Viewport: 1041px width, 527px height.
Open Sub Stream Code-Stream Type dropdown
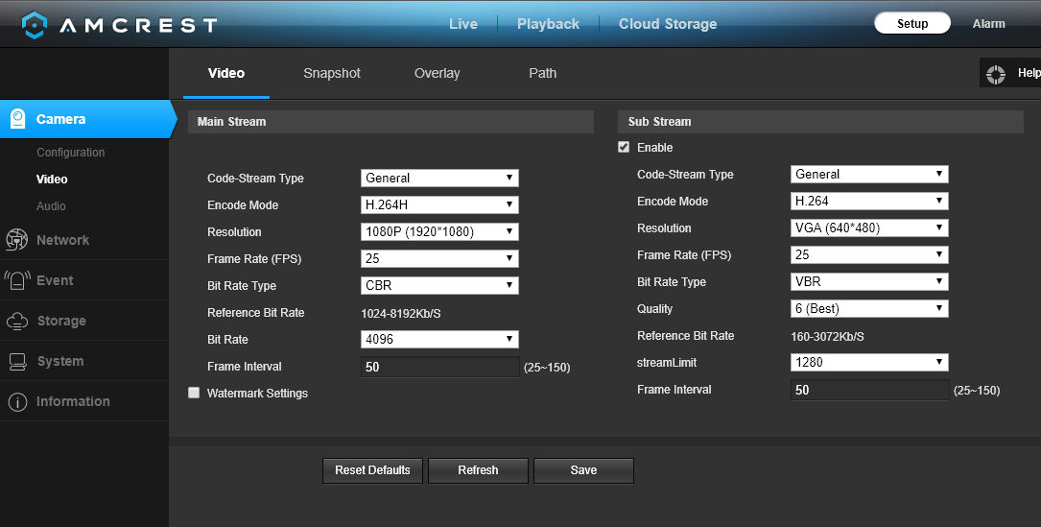[x=869, y=174]
